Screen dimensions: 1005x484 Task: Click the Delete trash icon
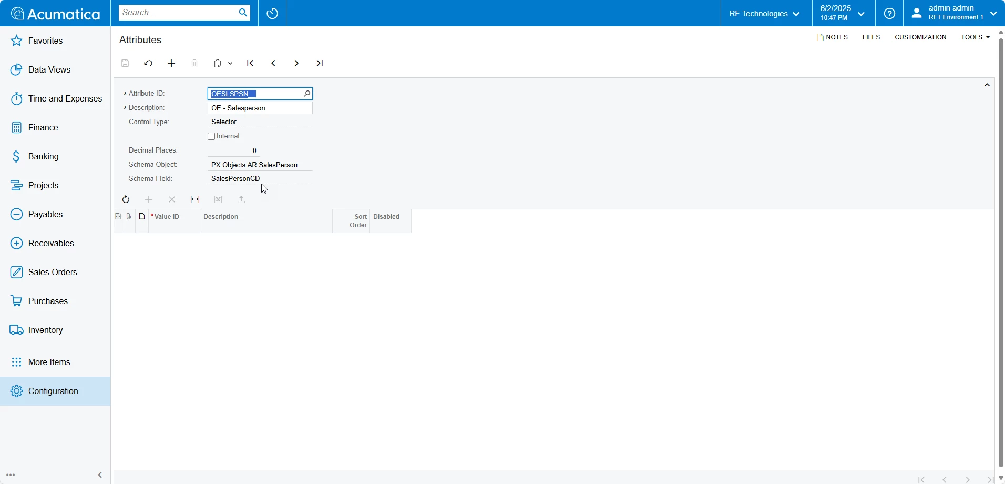pyautogui.click(x=194, y=64)
